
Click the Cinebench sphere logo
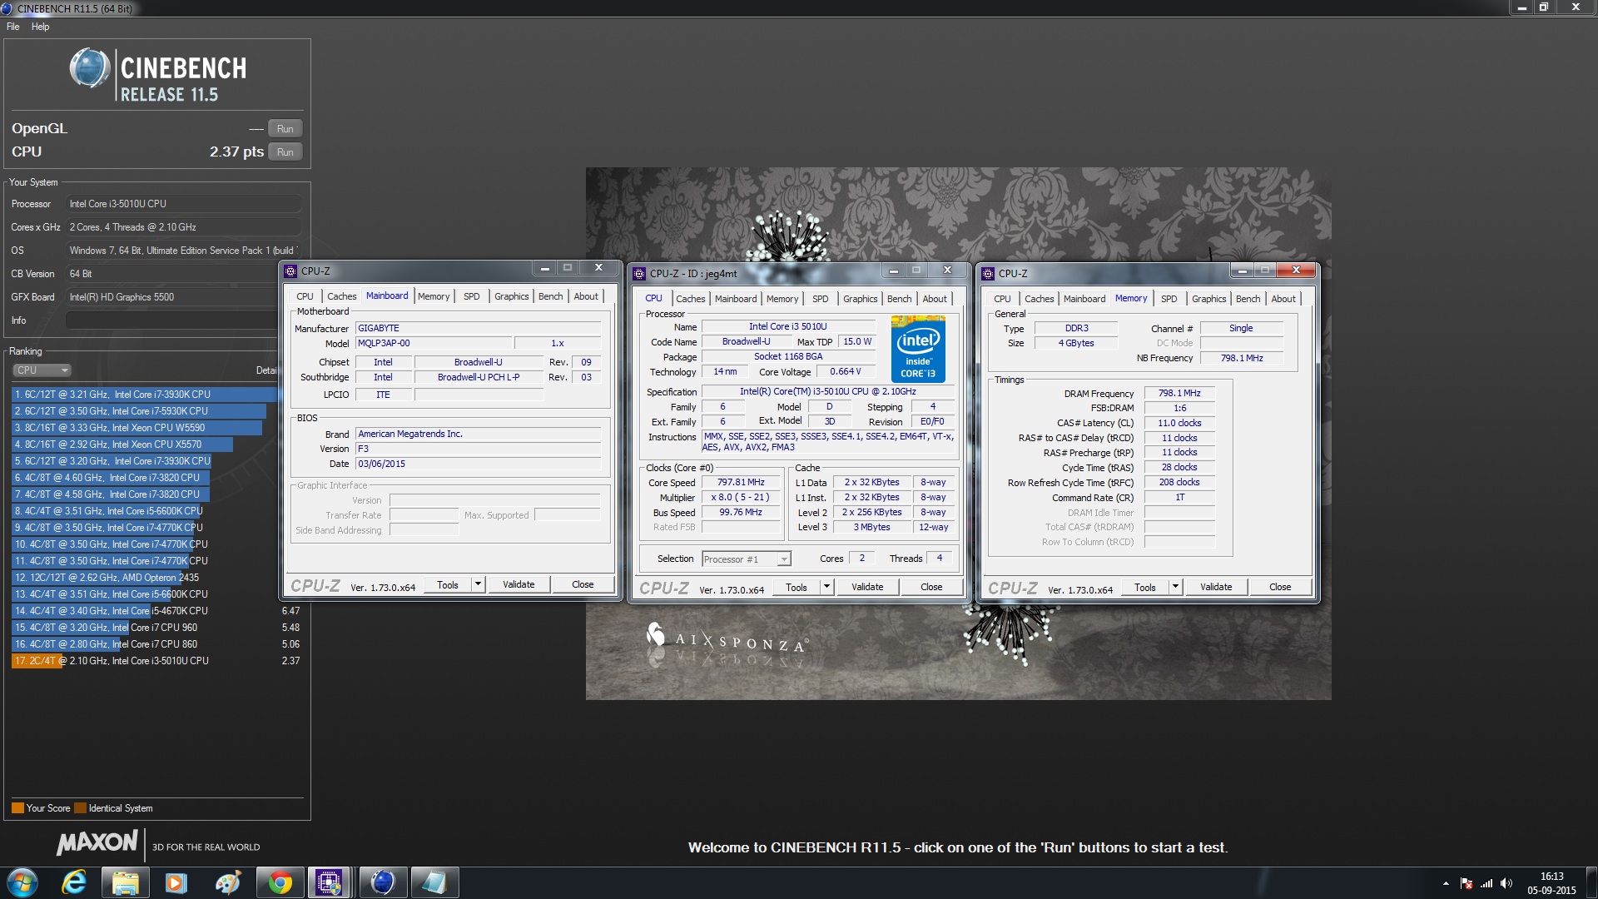90,68
